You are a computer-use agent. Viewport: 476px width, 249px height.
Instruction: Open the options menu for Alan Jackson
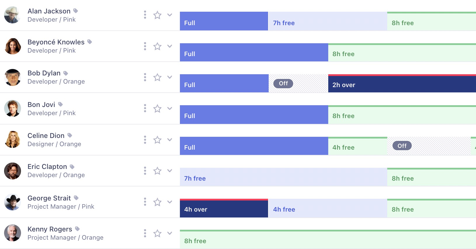click(145, 15)
